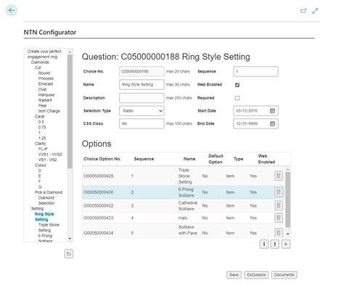Image resolution: width=344 pixels, height=283 pixels.
Task: Expand page to full screen icon
Action: point(315,11)
